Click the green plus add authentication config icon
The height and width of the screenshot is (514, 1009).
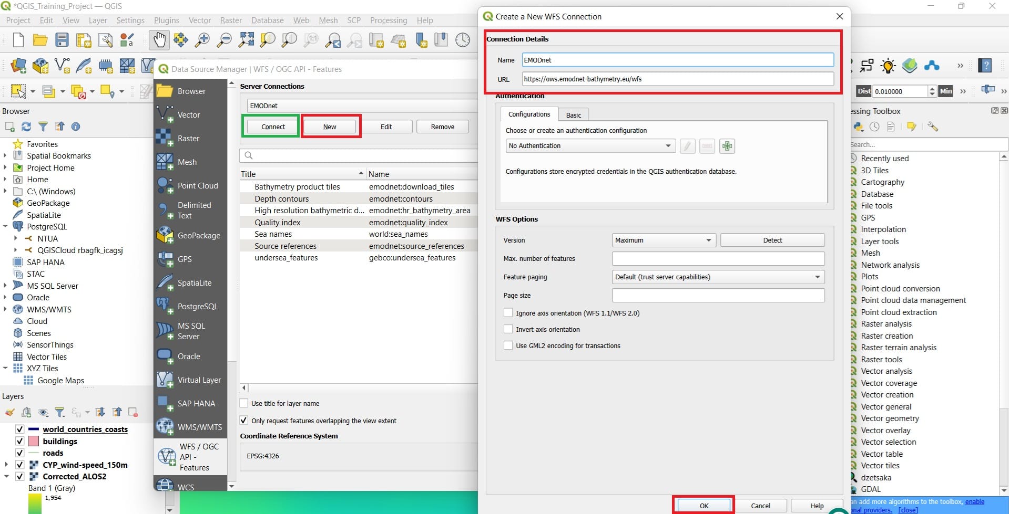tap(727, 146)
